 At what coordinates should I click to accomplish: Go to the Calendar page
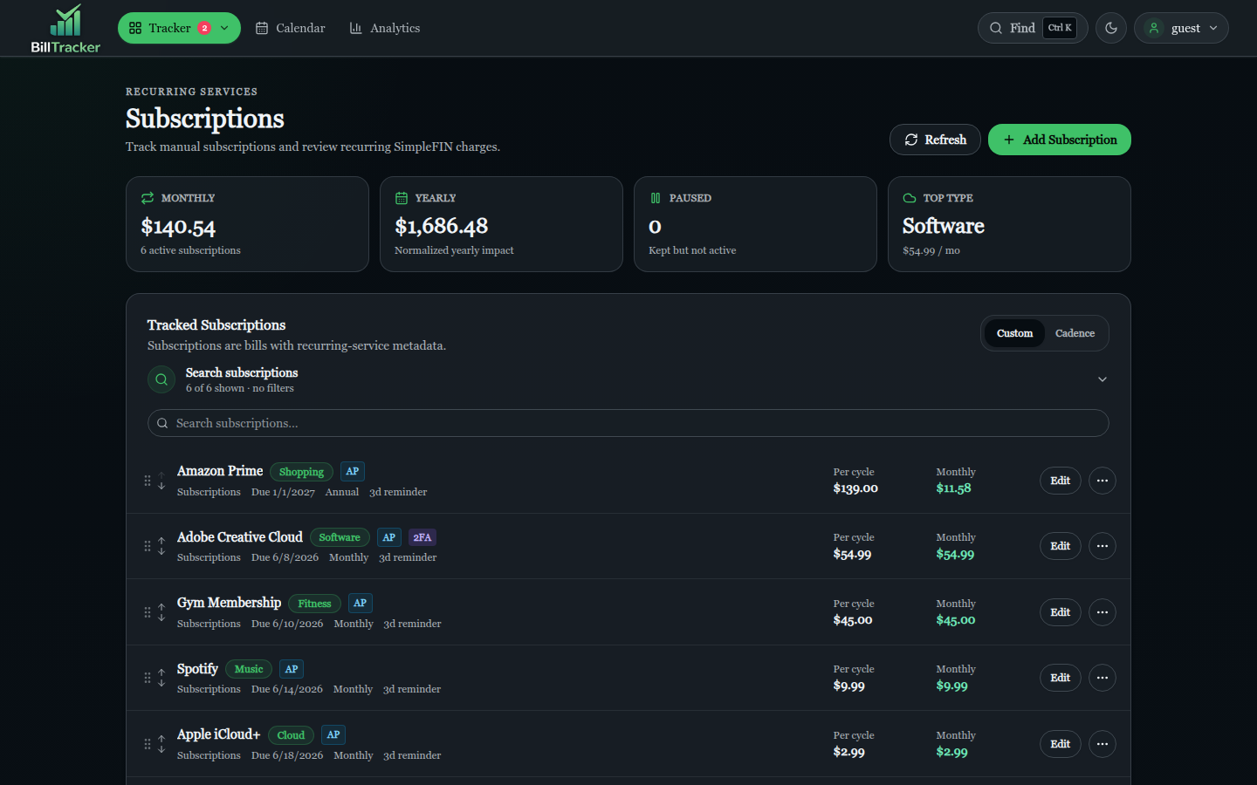(x=290, y=28)
